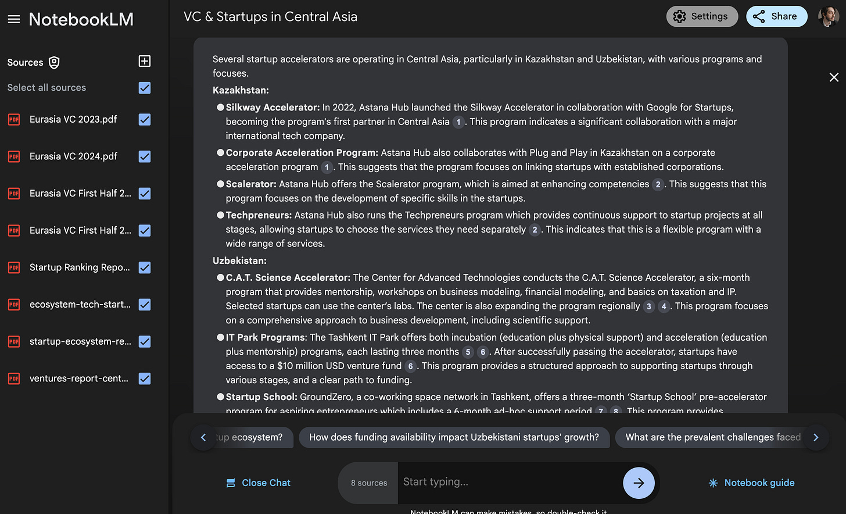Open the user profile avatar
Screen dimensions: 846x514
pos(828,17)
